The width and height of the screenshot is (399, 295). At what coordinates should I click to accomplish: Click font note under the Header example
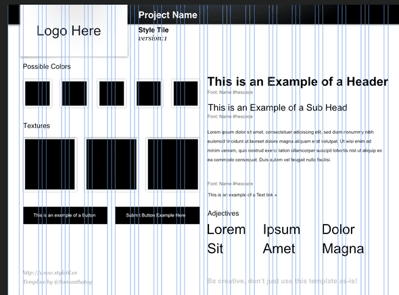(230, 92)
